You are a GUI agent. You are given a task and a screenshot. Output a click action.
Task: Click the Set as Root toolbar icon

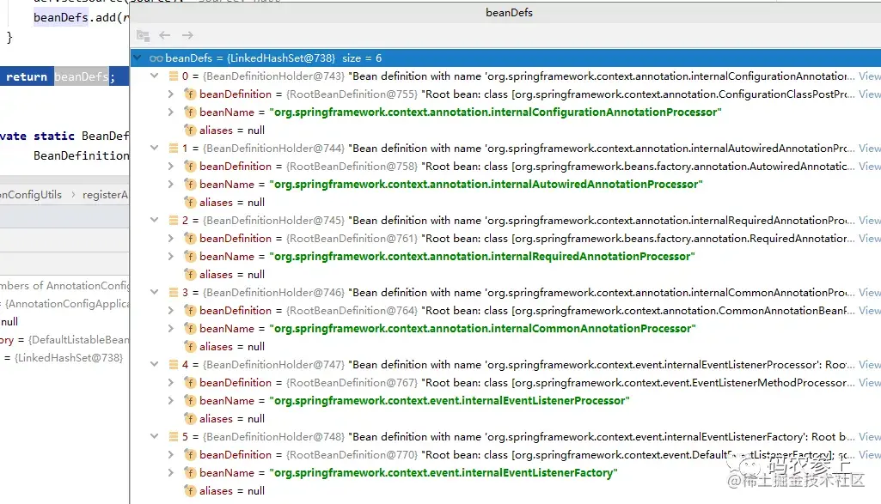coord(143,35)
